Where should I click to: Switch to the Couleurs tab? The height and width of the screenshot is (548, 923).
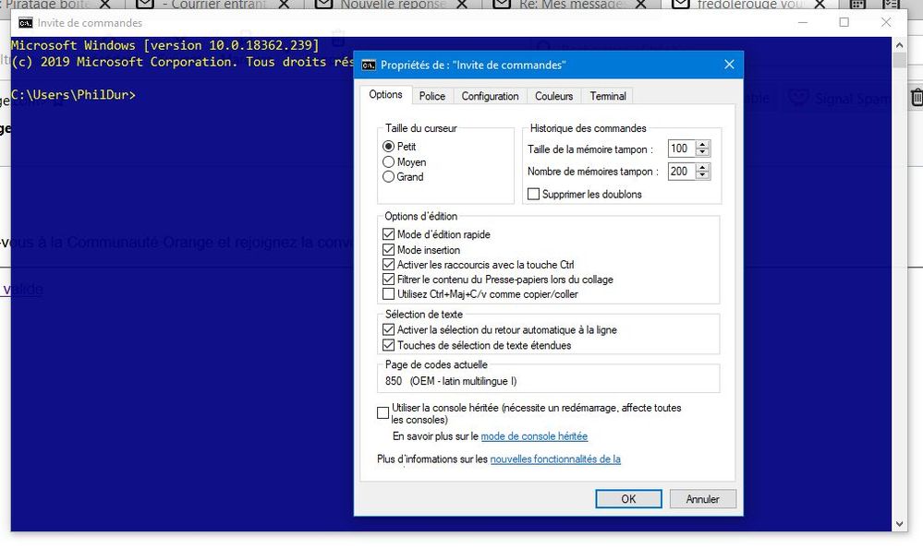(553, 96)
